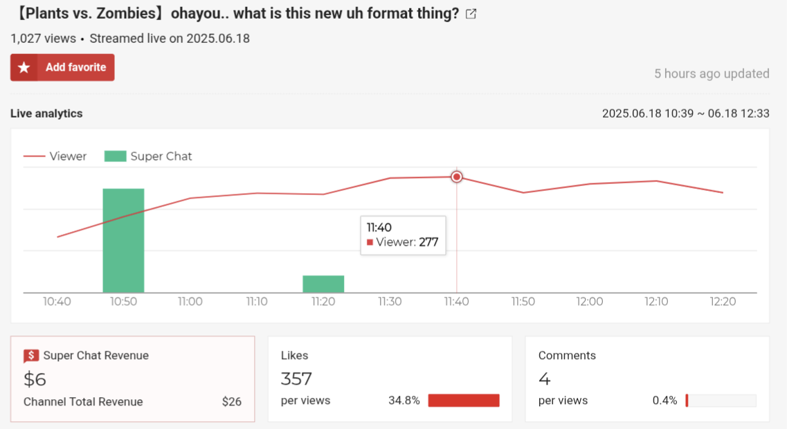Open the external link icon beside the stream title
787x429 pixels.
coord(471,14)
